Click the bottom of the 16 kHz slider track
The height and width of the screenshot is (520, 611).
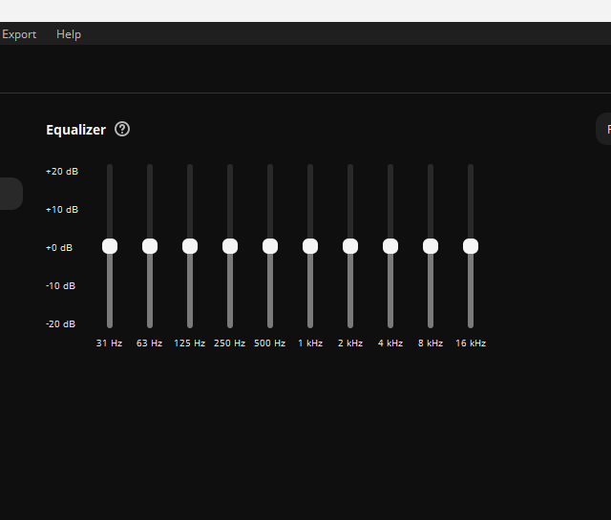pos(471,322)
